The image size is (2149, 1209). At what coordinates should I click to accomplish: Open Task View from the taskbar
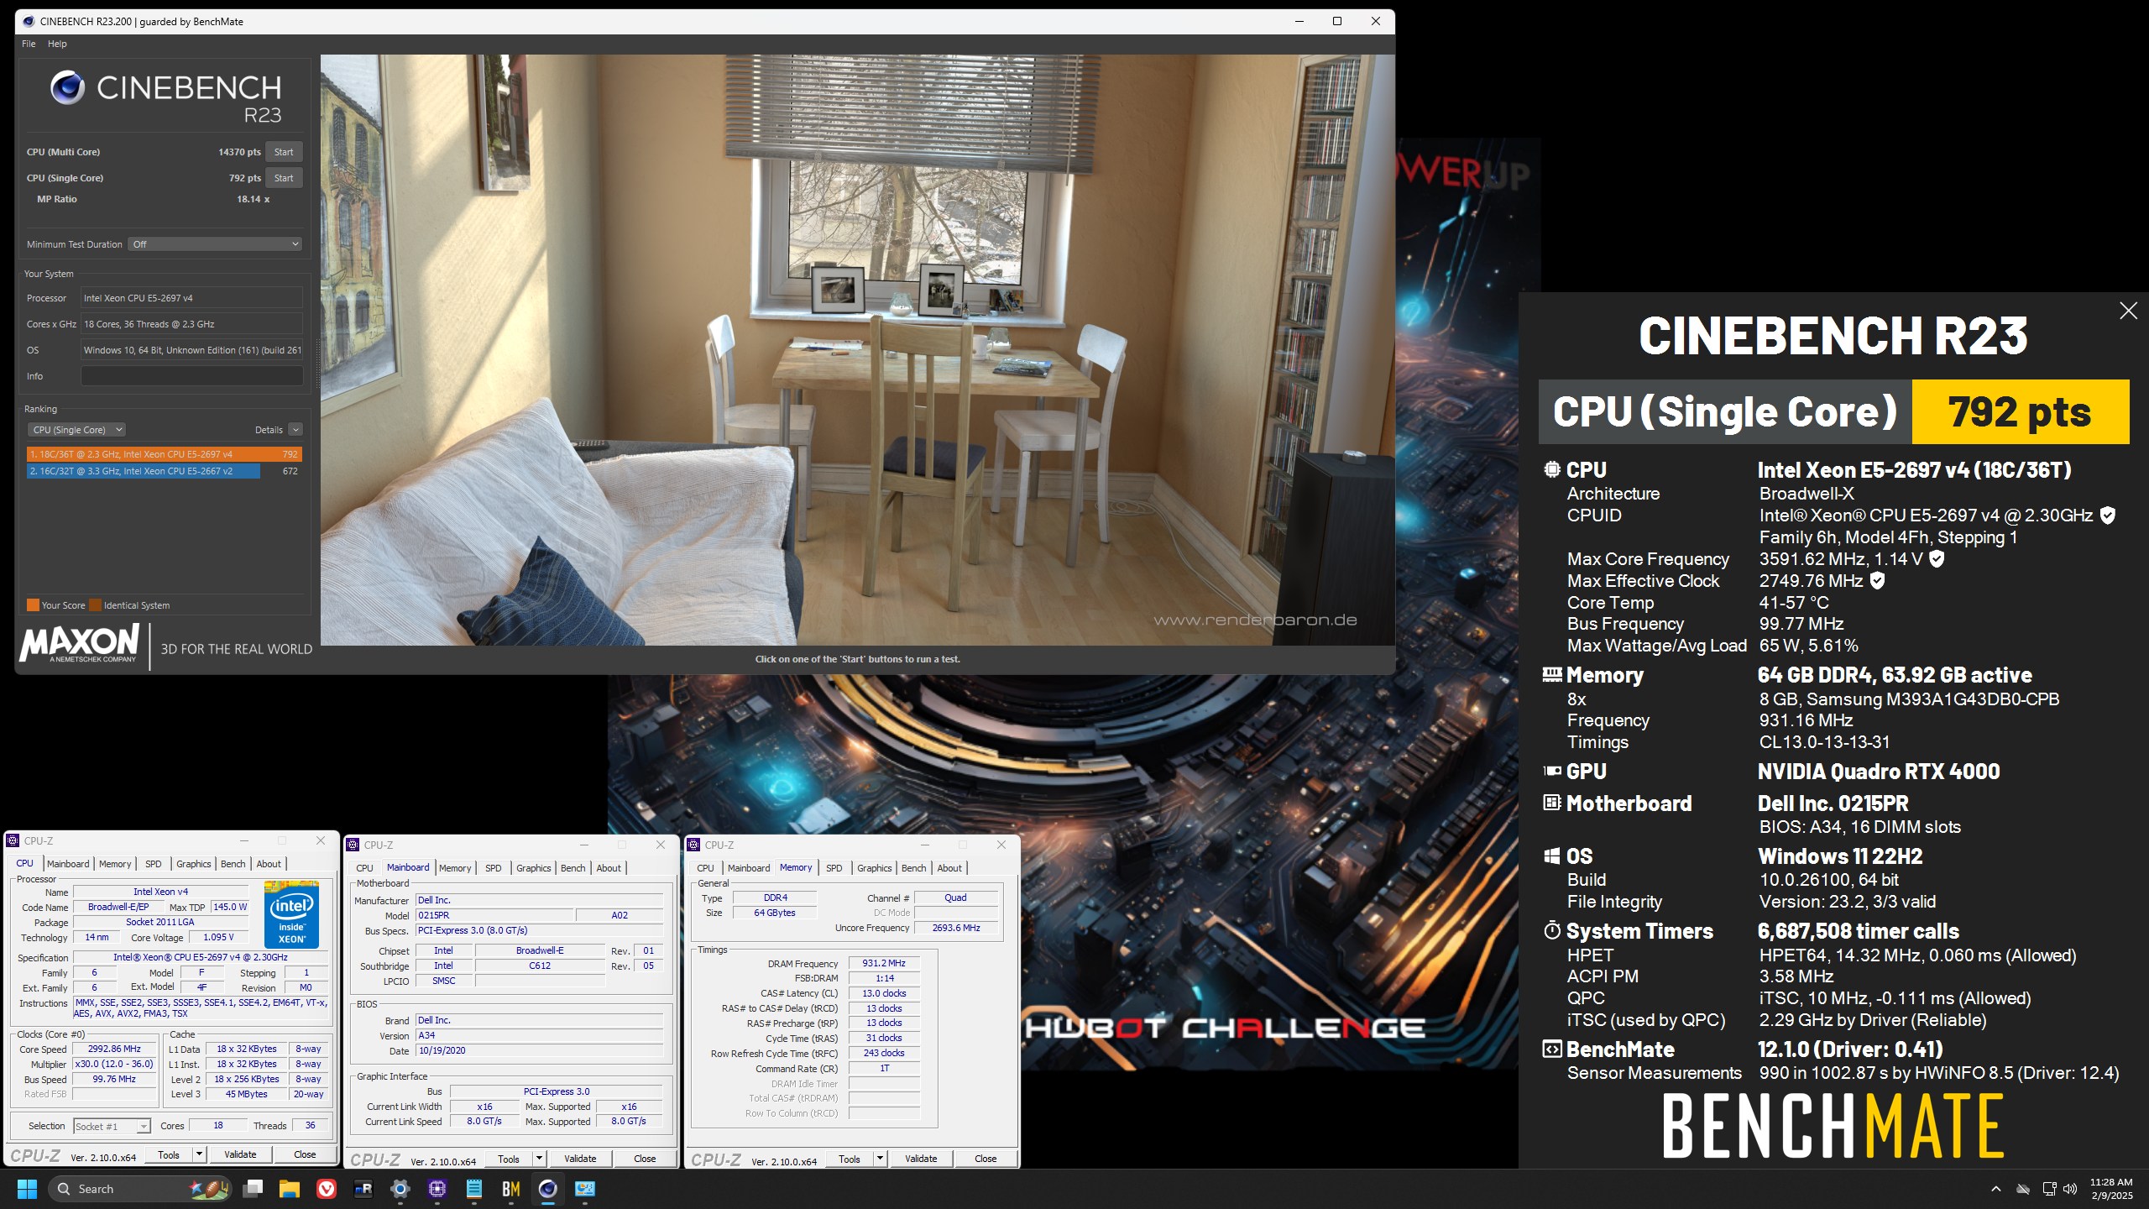pyautogui.click(x=253, y=1189)
